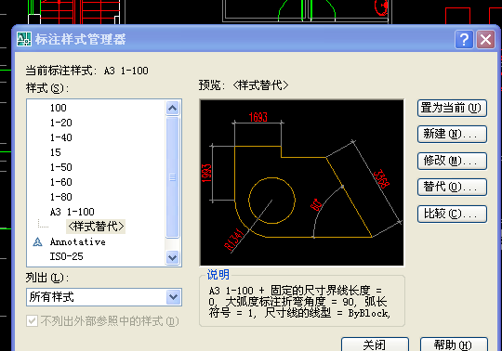Select the ISO-25 style entry
The height and width of the screenshot is (351, 502).
coord(66,256)
